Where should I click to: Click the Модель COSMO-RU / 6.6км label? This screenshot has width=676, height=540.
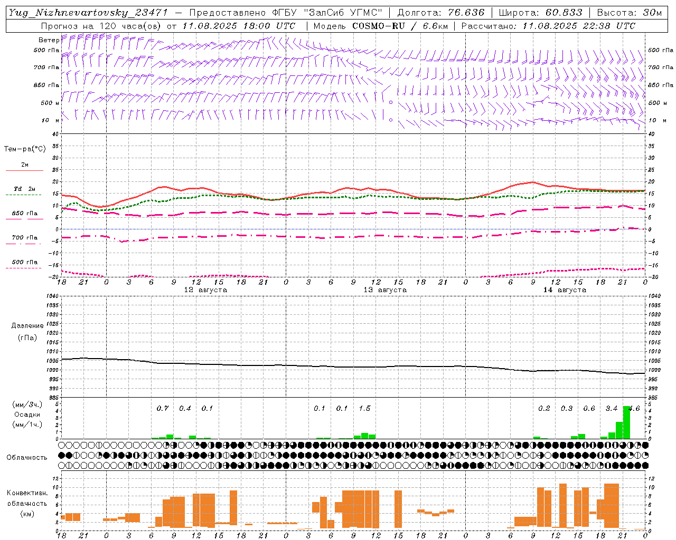click(380, 26)
